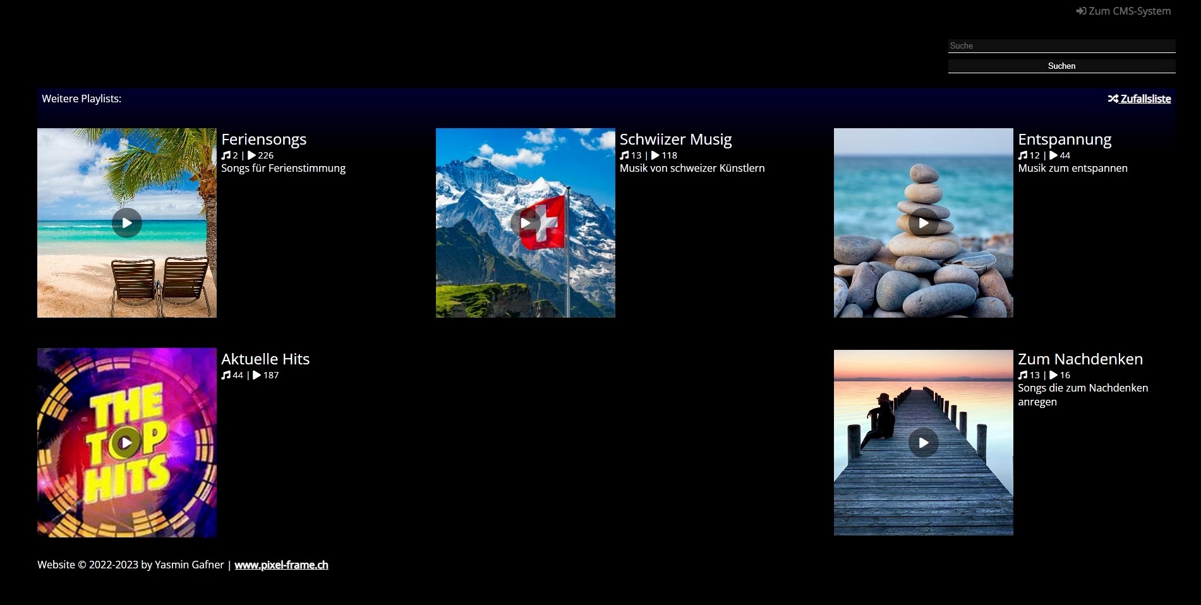Visit the www.pixel-frame.ch footer link
This screenshot has width=1201, height=605.
[281, 565]
